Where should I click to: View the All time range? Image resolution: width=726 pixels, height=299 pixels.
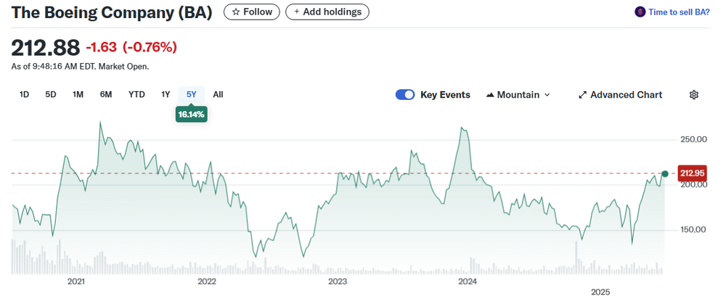[x=218, y=94]
